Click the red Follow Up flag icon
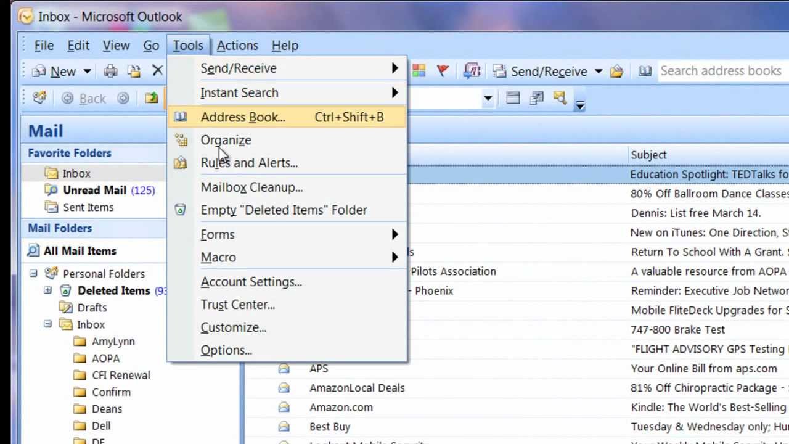789x444 pixels. coord(443,71)
